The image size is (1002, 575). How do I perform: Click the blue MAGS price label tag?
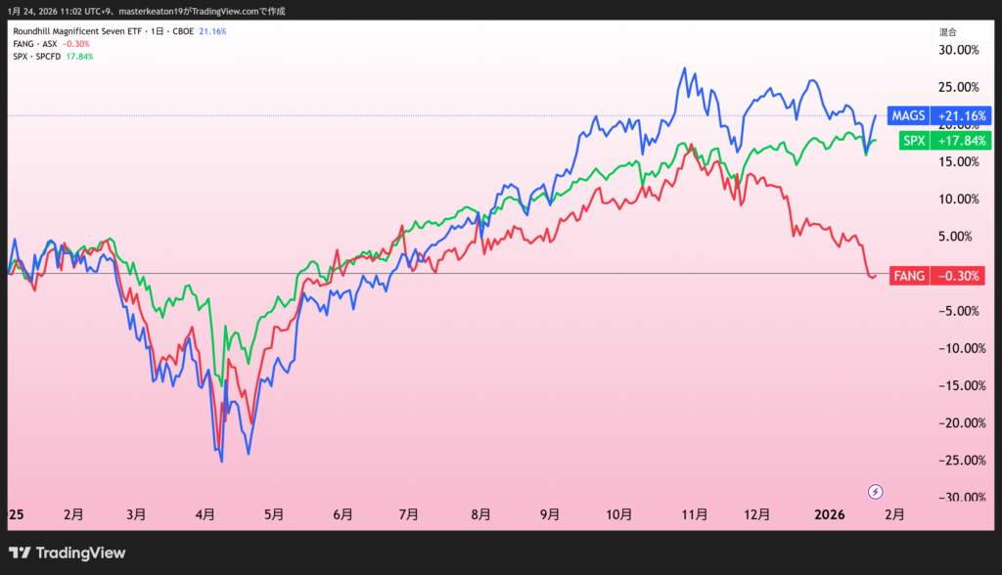coord(906,115)
